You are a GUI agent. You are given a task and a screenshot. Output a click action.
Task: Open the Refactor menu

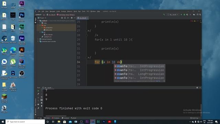coord(69,11)
